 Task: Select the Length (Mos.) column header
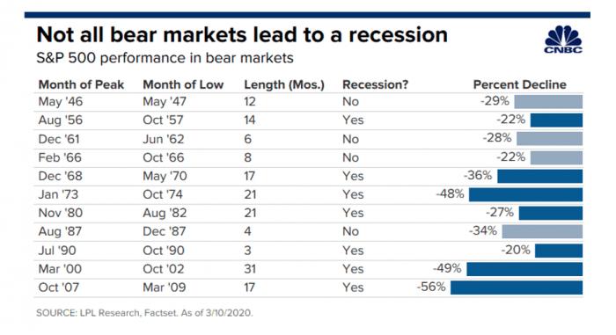[284, 84]
